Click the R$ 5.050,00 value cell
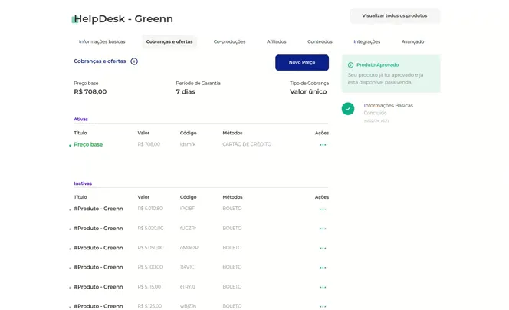Screen dimensions: 509x310 [x=150, y=248]
